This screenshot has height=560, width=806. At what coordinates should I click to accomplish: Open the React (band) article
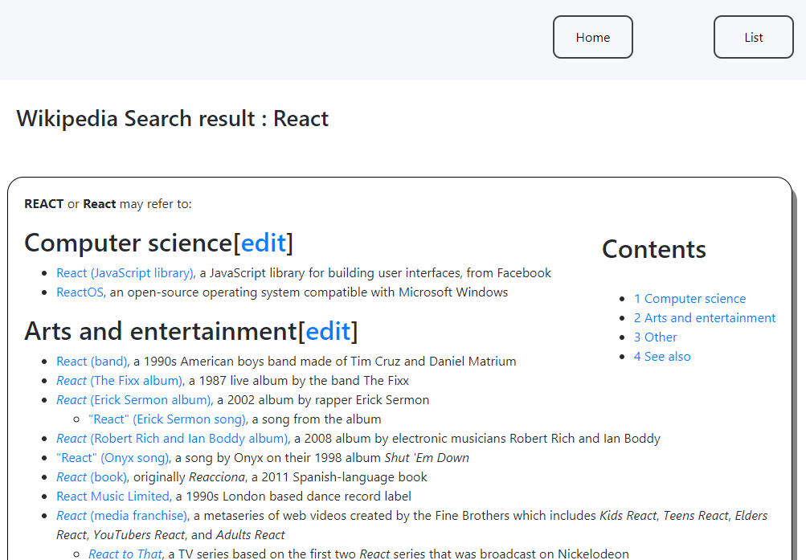92,362
